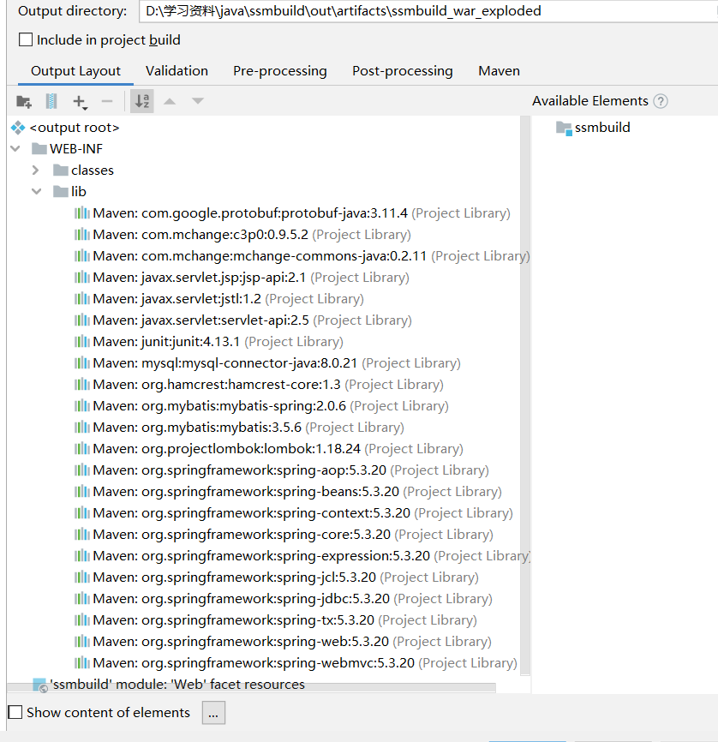Open the Add Copy Of plus menu
Viewport: 718px width, 742px height.
click(x=80, y=102)
